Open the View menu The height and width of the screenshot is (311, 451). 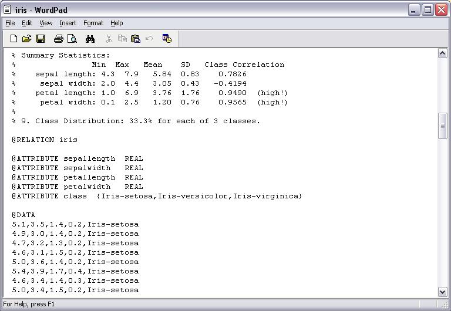click(46, 23)
